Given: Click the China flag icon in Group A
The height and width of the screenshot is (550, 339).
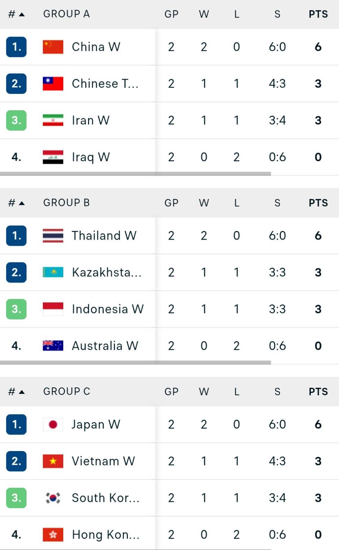Looking at the screenshot, I should tap(53, 47).
